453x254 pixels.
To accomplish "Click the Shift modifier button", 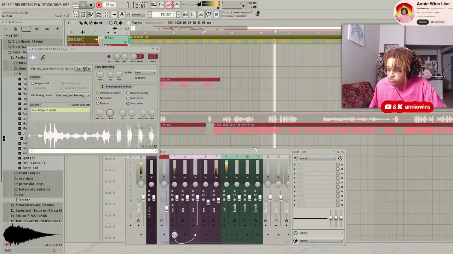I will point(185,14).
